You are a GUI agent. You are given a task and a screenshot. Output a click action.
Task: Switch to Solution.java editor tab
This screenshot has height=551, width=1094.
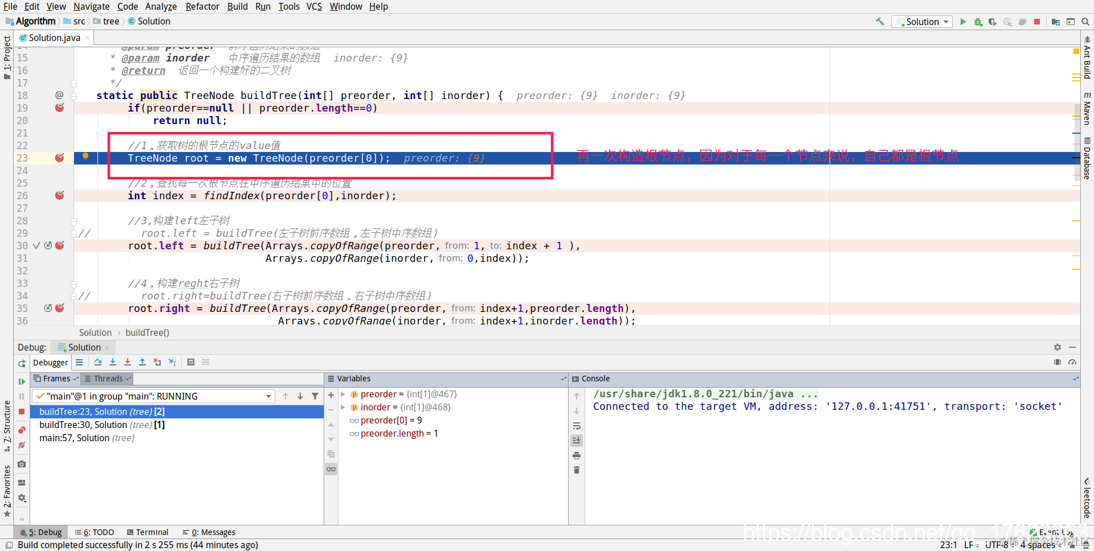[55, 38]
